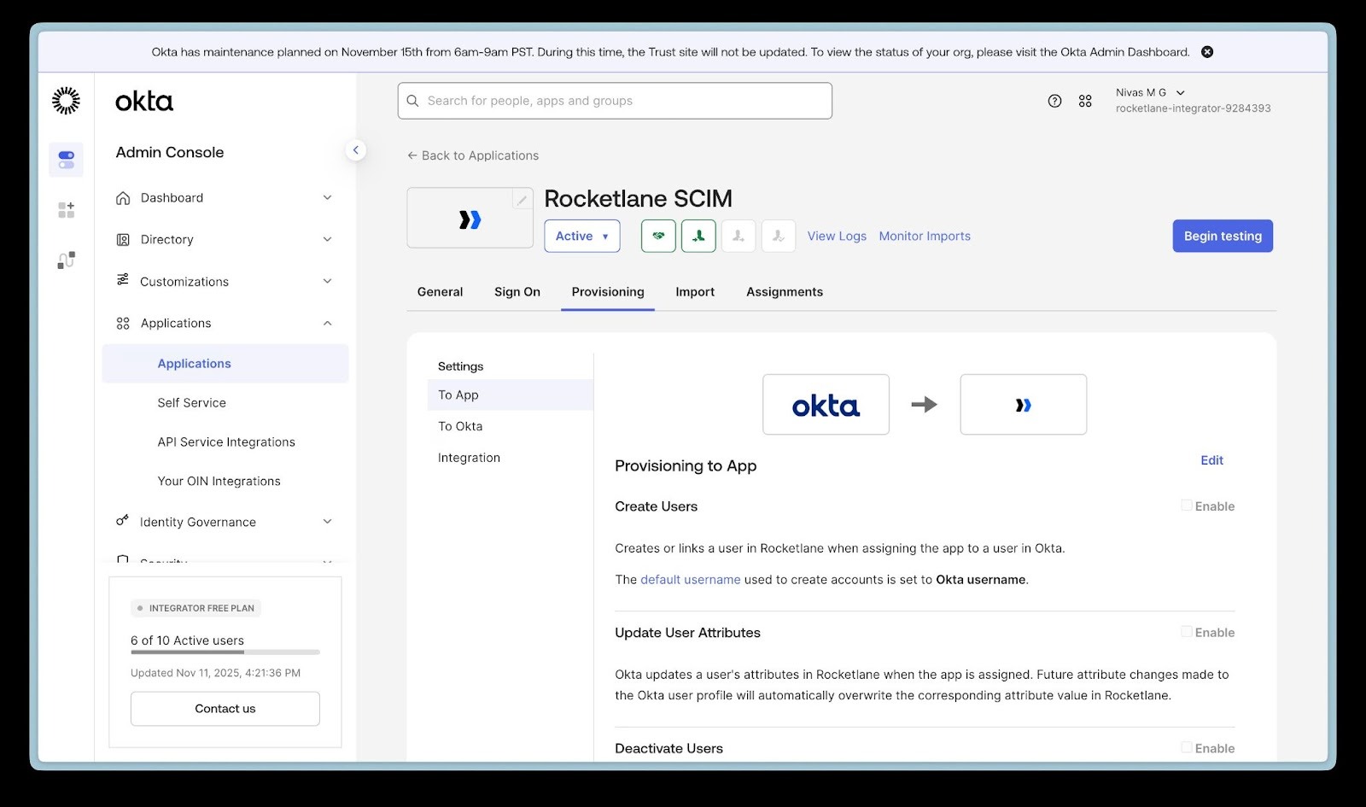Open the Assignments tab
Screen dimensions: 1366x807
pos(785,292)
